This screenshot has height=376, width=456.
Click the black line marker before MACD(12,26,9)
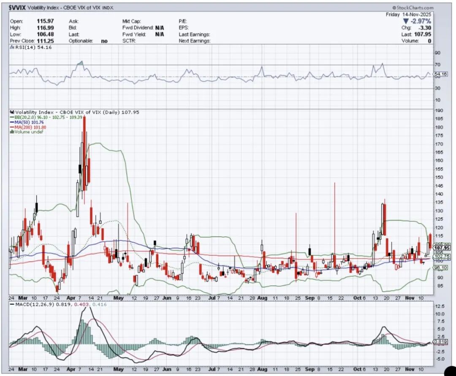coord(12,304)
